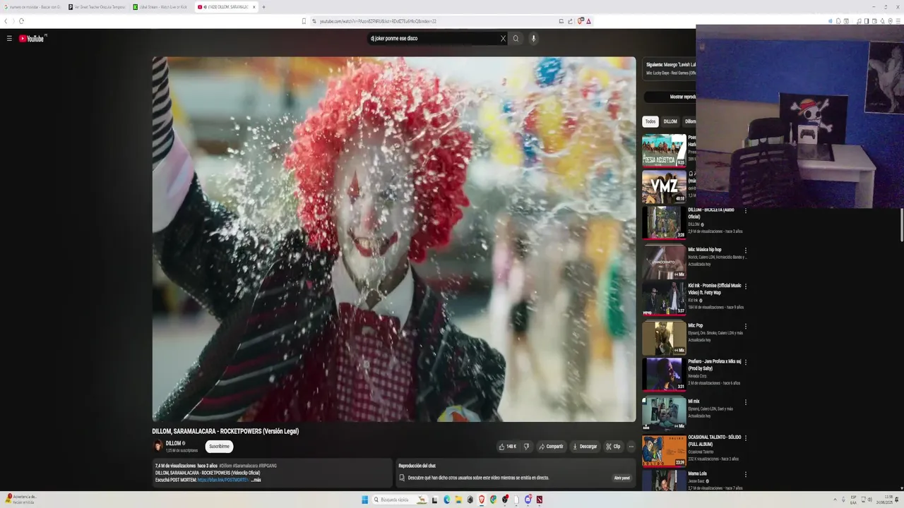904x508 pixels.
Task: Select the Todos filter chip
Action: [x=650, y=121]
